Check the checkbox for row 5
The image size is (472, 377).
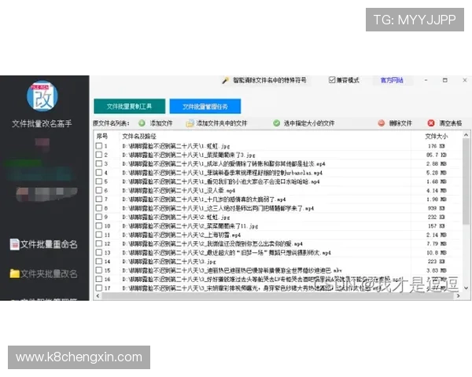(99, 181)
